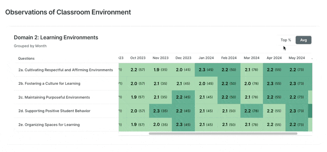Click the 2d Mar 2024 cell 2.2 (78)
Image resolution: width=327 pixels, height=152 pixels.
click(x=251, y=111)
